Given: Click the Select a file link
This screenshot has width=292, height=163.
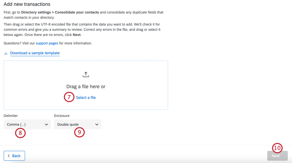Looking at the screenshot, I should click(x=86, y=97).
